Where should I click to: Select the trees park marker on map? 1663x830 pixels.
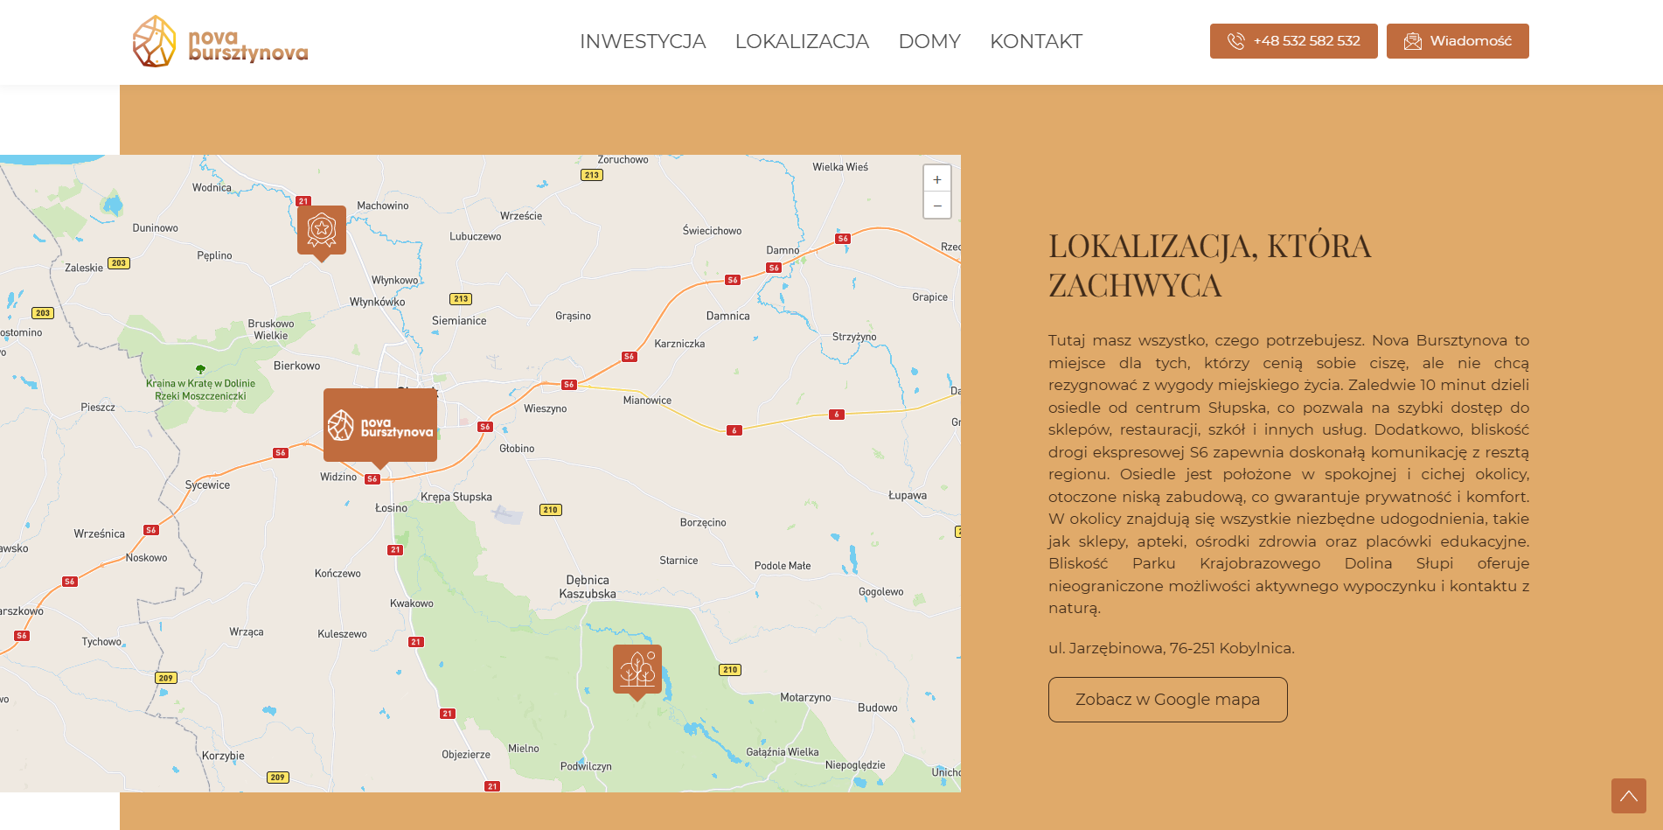(637, 672)
